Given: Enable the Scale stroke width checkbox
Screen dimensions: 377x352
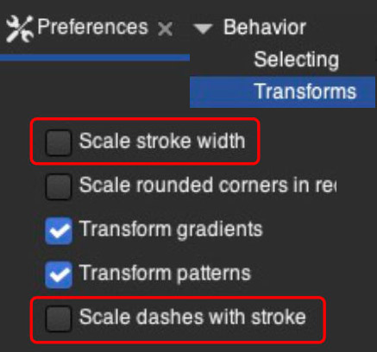Looking at the screenshot, I should tap(59, 142).
